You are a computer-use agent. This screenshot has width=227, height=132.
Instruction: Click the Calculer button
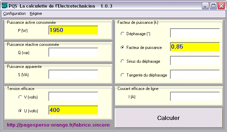click(169, 118)
